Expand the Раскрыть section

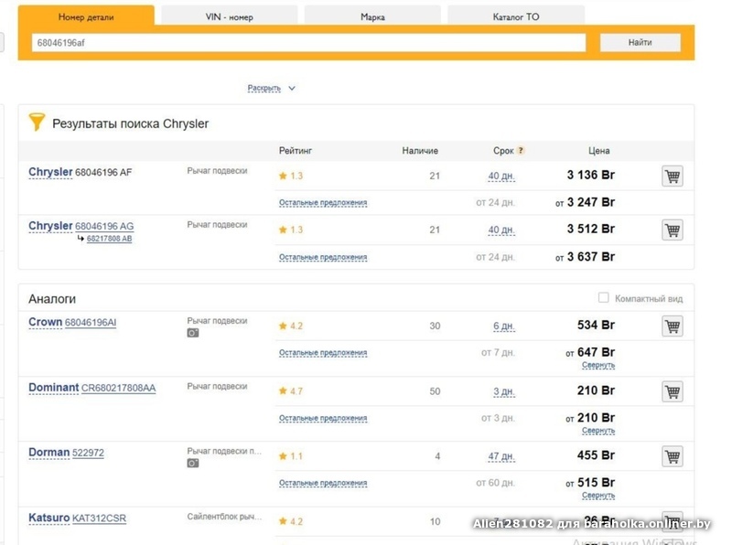[x=271, y=88]
